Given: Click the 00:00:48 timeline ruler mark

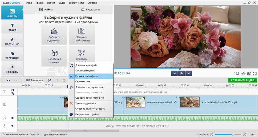Looking at the screenshot, I should (162, 85).
